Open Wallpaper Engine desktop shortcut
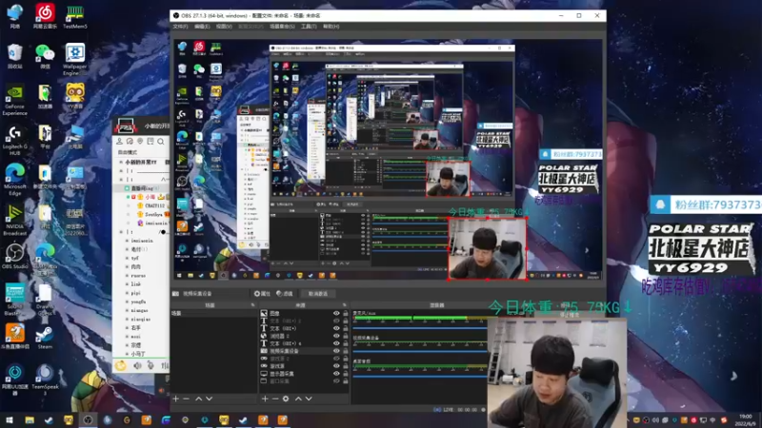Image resolution: width=762 pixels, height=428 pixels. (75, 59)
